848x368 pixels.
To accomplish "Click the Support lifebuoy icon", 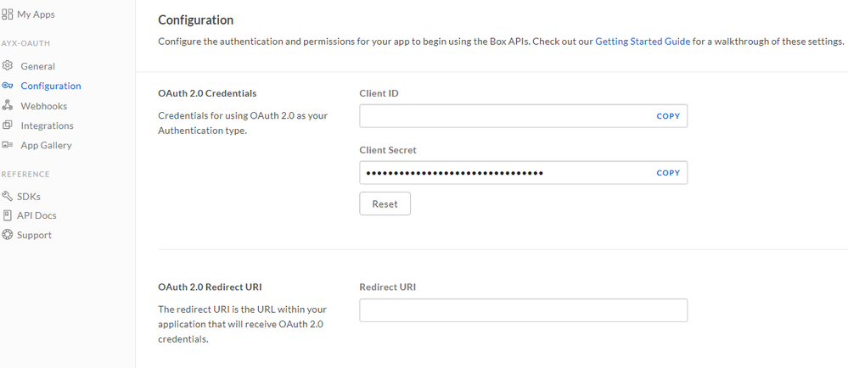I will tap(8, 235).
